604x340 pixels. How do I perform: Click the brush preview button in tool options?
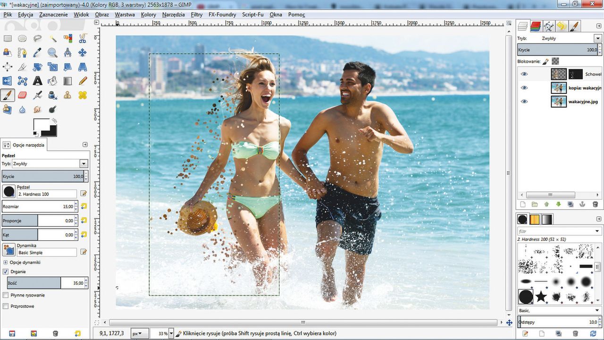click(x=9, y=191)
